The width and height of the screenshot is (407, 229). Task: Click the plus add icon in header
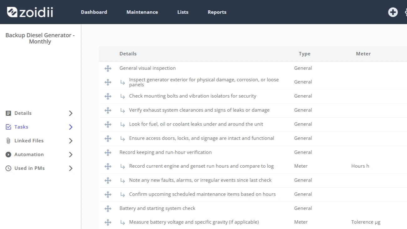393,12
